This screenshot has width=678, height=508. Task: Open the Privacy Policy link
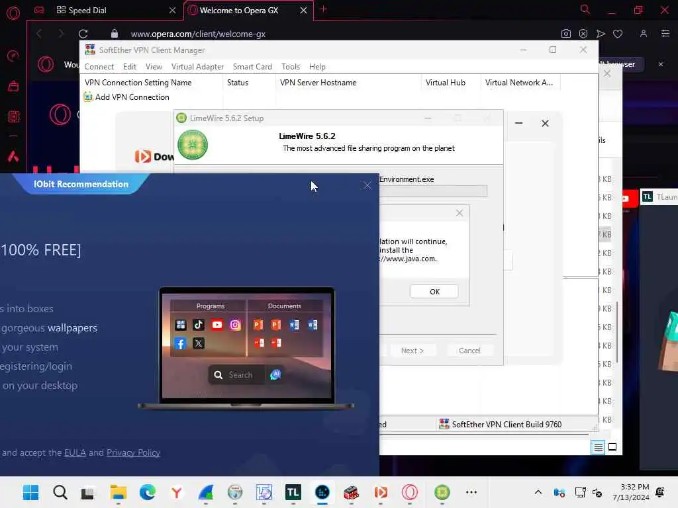coord(133,452)
